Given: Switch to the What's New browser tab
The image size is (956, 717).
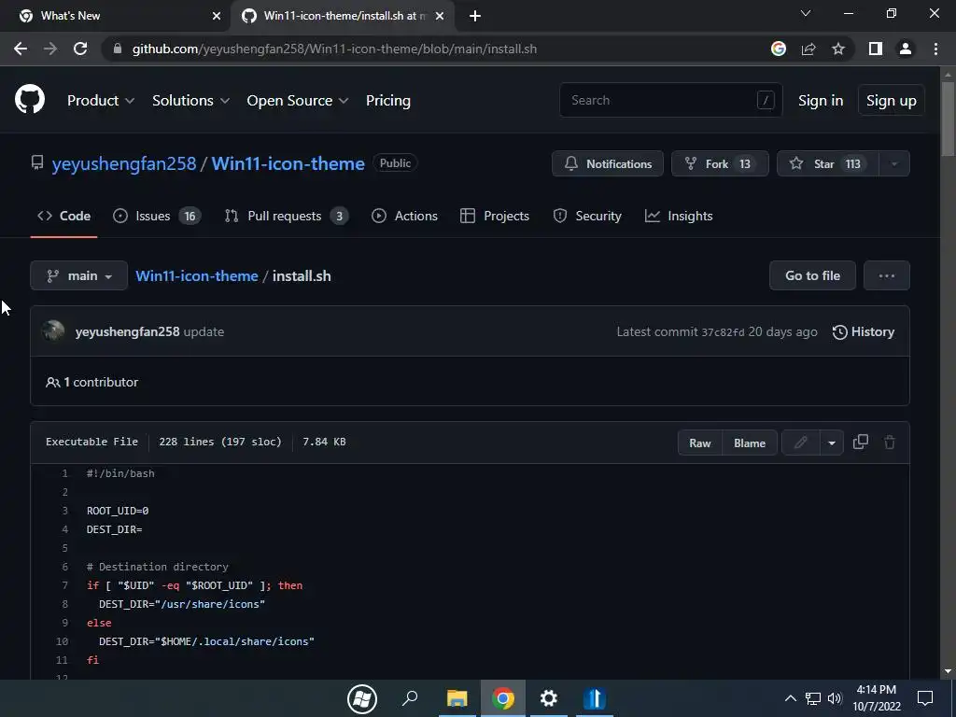Looking at the screenshot, I should [115, 16].
